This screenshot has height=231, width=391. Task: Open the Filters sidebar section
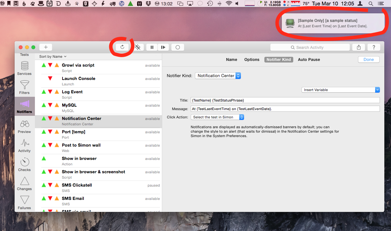[x=24, y=87]
